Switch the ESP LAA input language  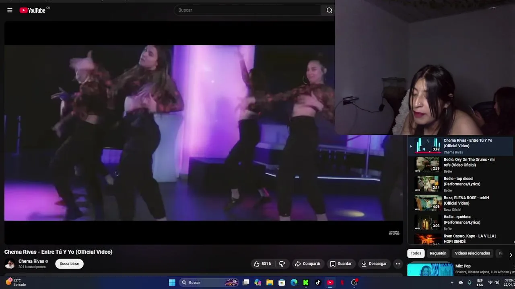coord(480,283)
